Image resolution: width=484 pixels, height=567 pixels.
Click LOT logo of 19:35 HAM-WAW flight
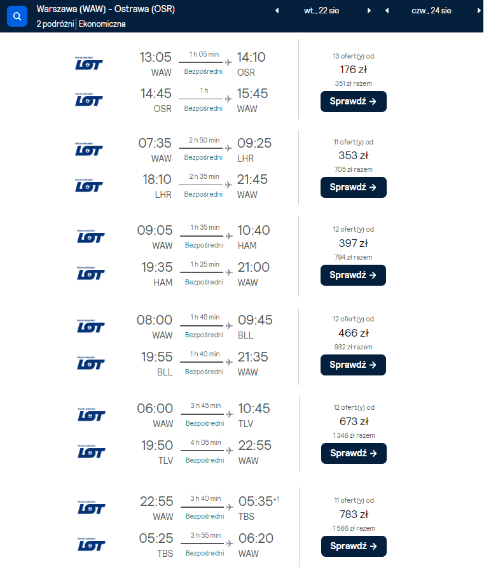91,274
